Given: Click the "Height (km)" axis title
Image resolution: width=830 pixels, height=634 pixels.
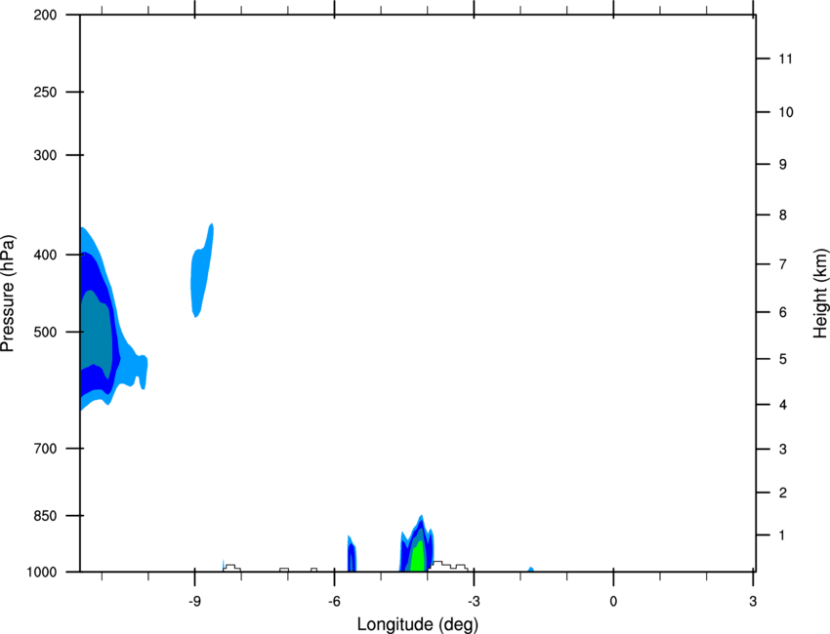Looking at the screenshot, I should pos(820,294).
